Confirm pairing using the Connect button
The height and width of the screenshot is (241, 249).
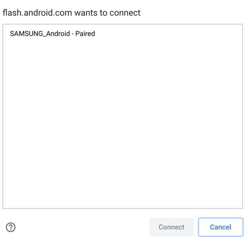[172, 227]
